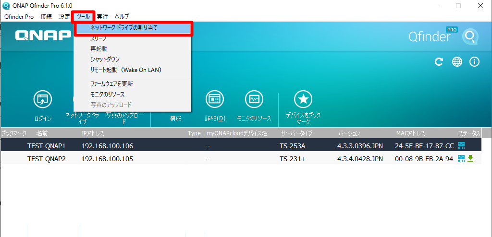Image resolution: width=492 pixels, height=237 pixels.
Task: Select the TEST-QNAP1 device row name
Action: pyautogui.click(x=47, y=145)
